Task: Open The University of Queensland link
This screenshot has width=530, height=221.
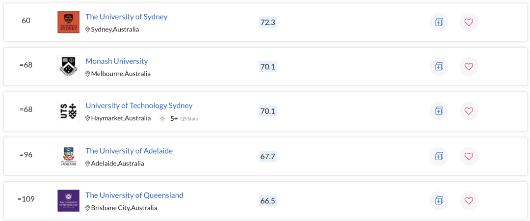Action: point(134,195)
